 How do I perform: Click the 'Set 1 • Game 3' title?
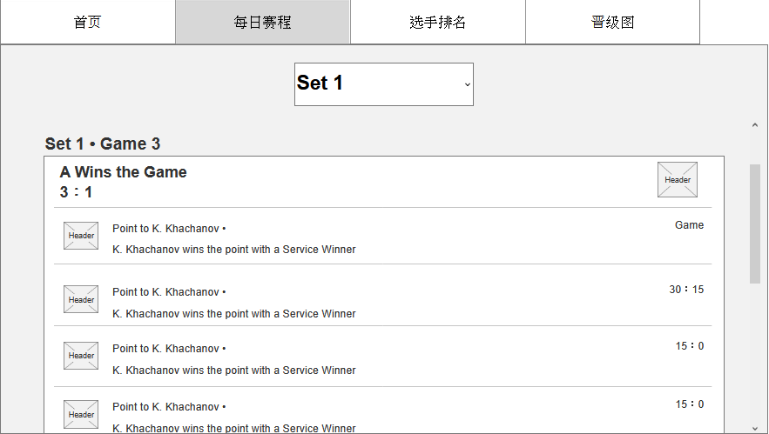coord(103,144)
